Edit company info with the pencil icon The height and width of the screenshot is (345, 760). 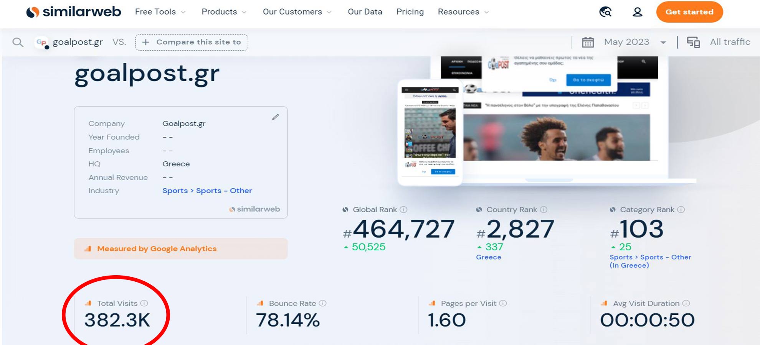[x=276, y=117]
